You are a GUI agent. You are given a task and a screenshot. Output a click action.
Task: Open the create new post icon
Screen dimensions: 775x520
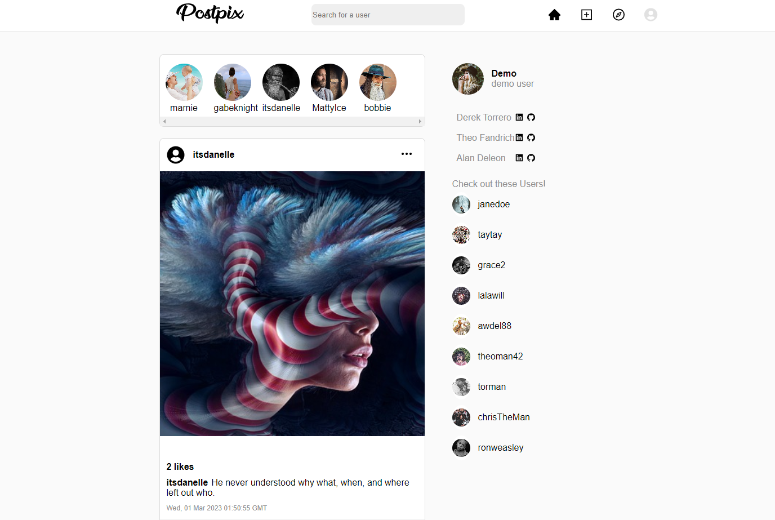point(586,15)
